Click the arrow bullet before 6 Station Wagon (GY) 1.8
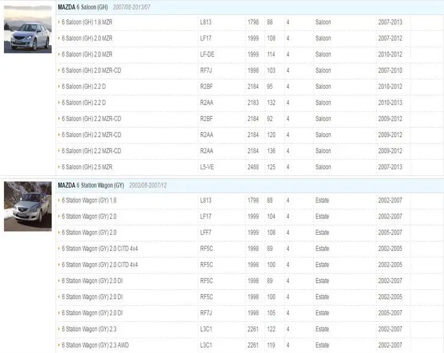This screenshot has width=444, height=353. 59,200
